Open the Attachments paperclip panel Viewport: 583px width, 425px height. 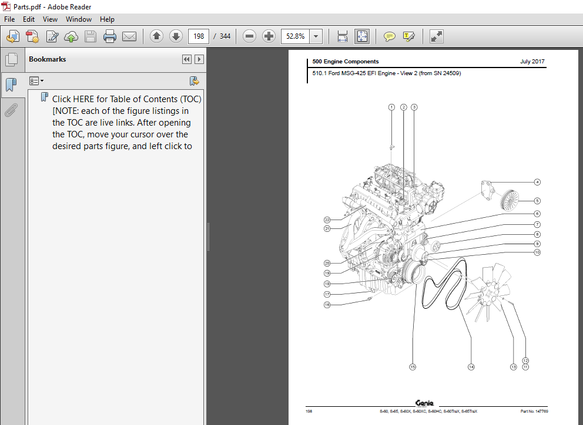coord(12,110)
